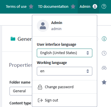Click the sign out arrow icon
Viewport: 111px width, 107px height.
[x=40, y=100]
